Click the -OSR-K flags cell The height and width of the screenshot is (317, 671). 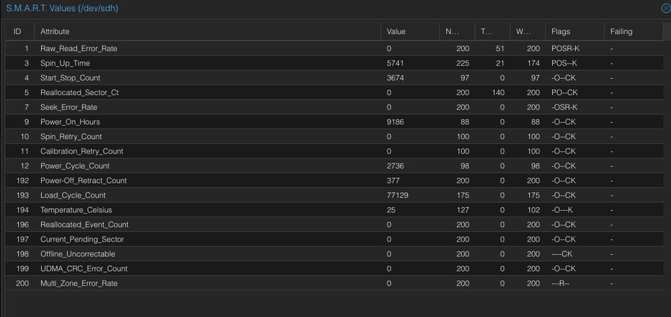click(x=564, y=108)
